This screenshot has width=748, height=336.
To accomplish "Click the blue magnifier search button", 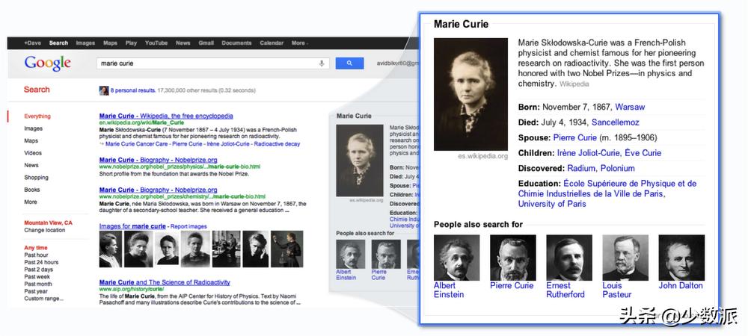I will (x=349, y=63).
